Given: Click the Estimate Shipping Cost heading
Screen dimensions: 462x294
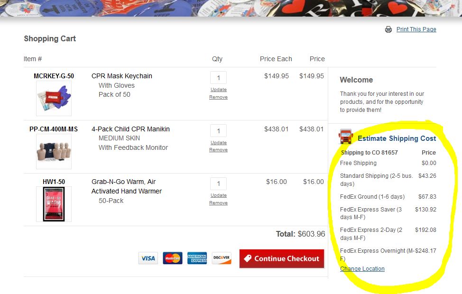Looking at the screenshot, I should tap(397, 138).
